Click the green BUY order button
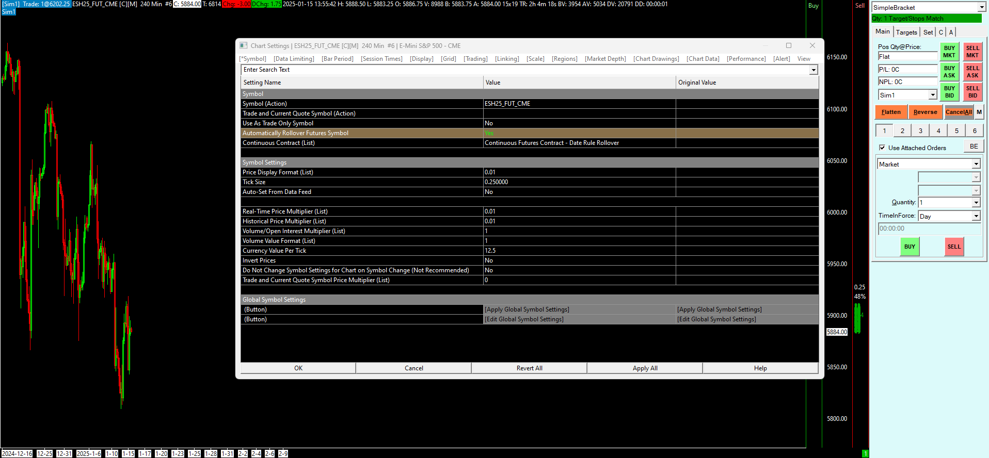The height and width of the screenshot is (458, 989). point(910,247)
